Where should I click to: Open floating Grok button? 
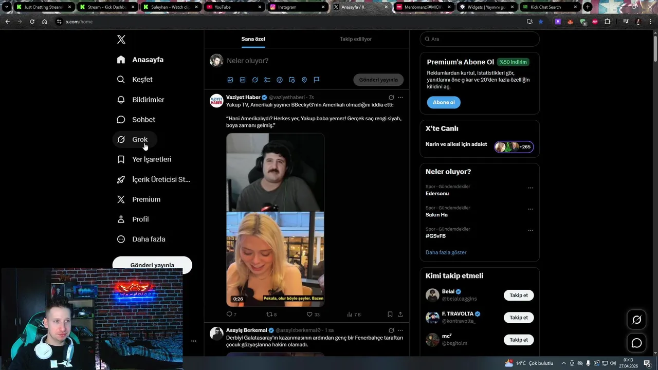(636, 320)
